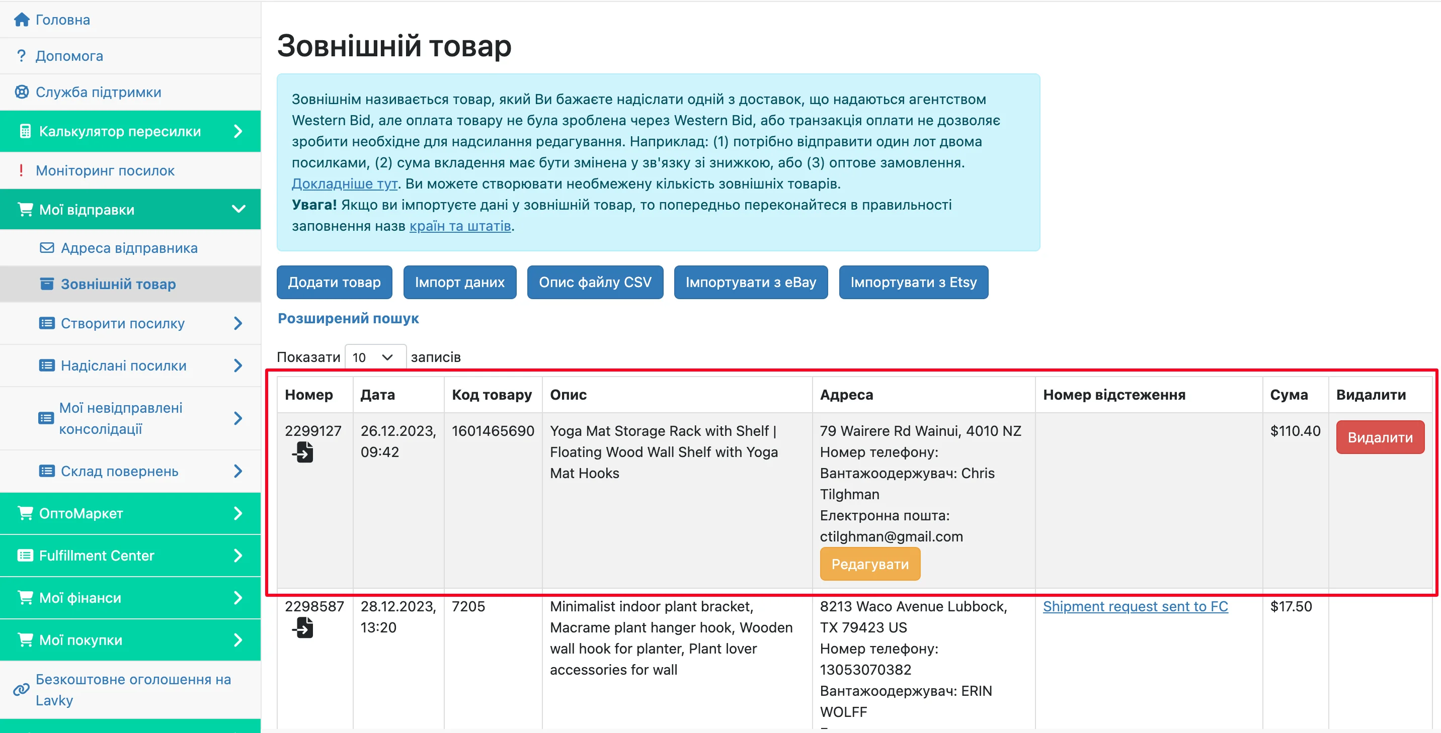
Task: Click the Моніторинг посилок alert icon
Action: pyautogui.click(x=21, y=170)
